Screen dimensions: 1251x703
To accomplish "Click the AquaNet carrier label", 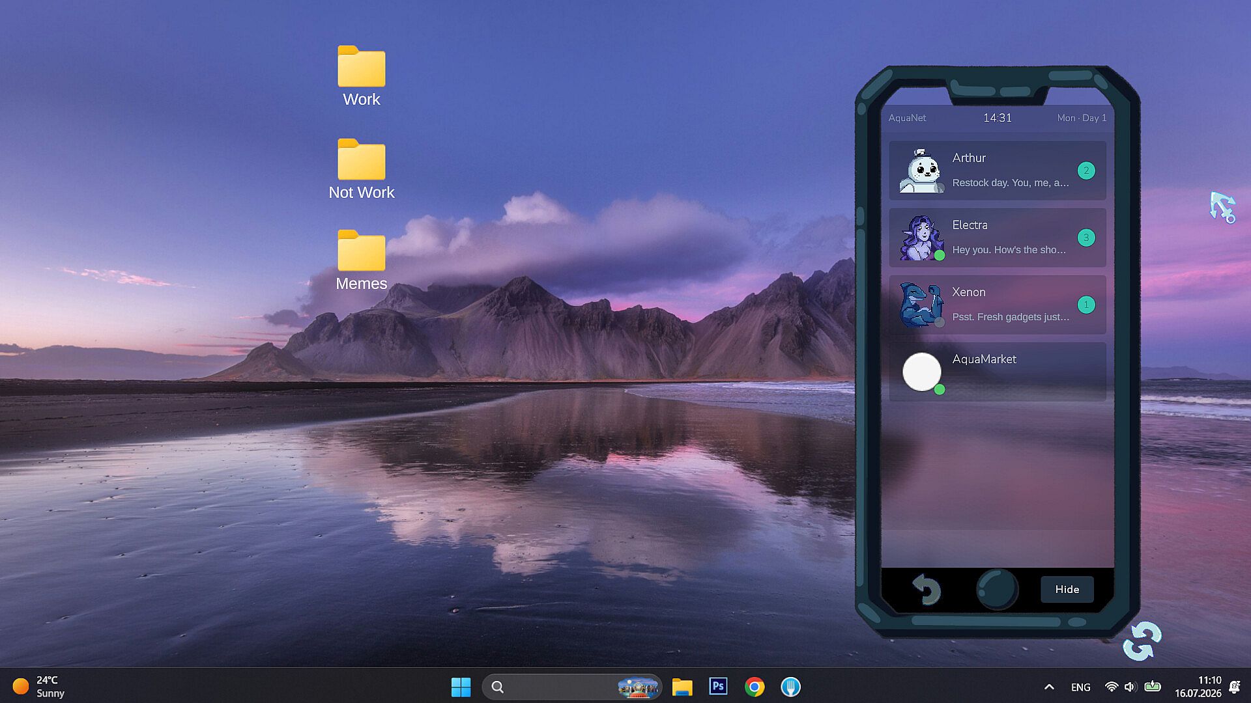I will tap(907, 118).
